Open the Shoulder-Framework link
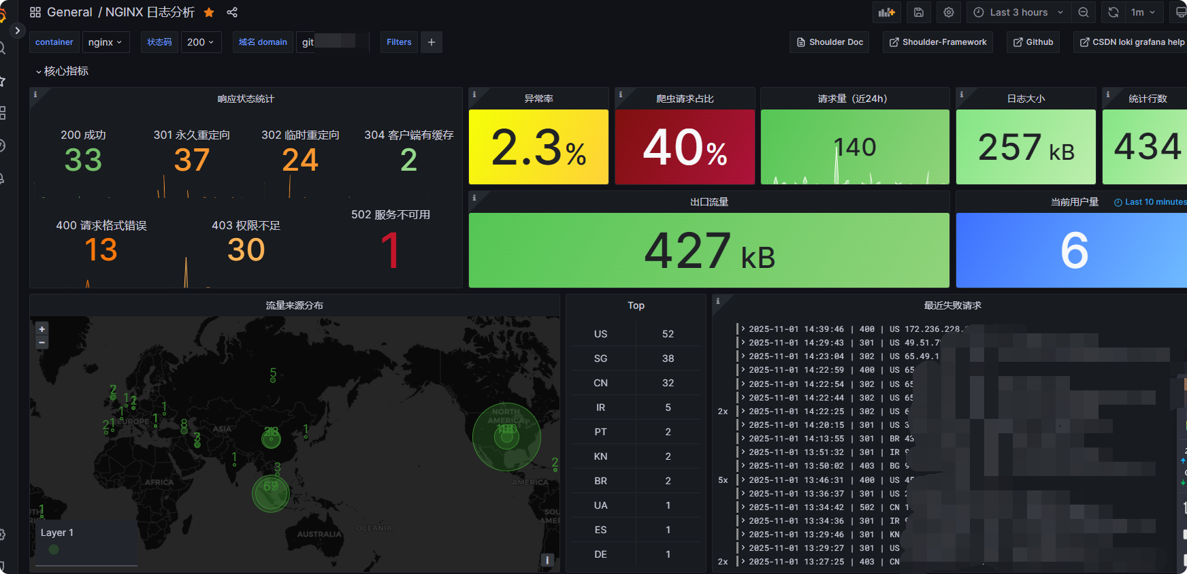This screenshot has height=574, width=1187. click(x=938, y=42)
